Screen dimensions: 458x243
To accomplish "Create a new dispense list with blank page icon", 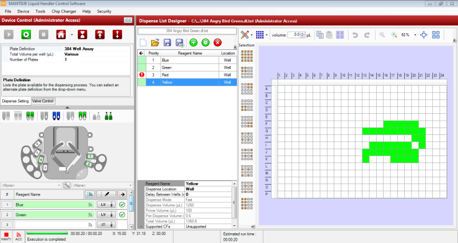I will 143,42.
